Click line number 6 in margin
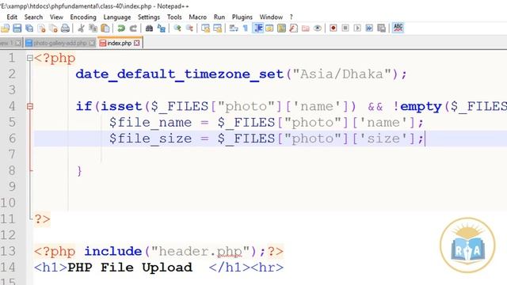 pos(12,139)
